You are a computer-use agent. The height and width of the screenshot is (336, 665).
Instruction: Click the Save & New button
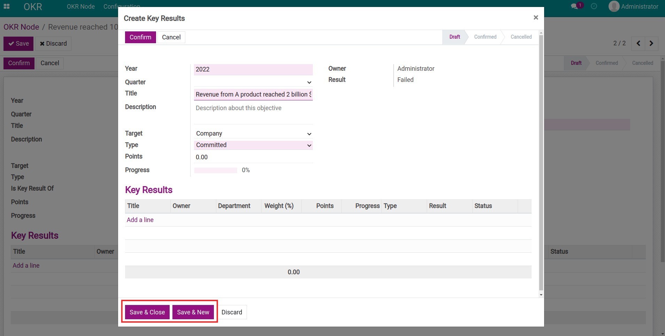pyautogui.click(x=193, y=312)
